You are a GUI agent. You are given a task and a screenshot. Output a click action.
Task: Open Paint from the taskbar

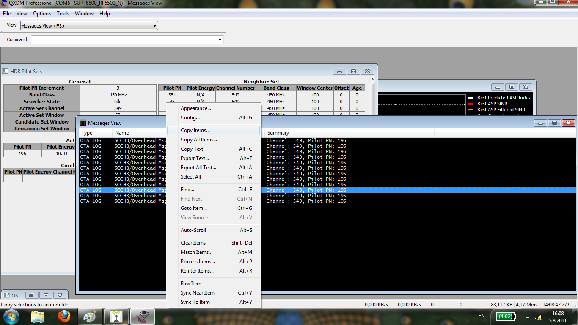tap(90, 317)
